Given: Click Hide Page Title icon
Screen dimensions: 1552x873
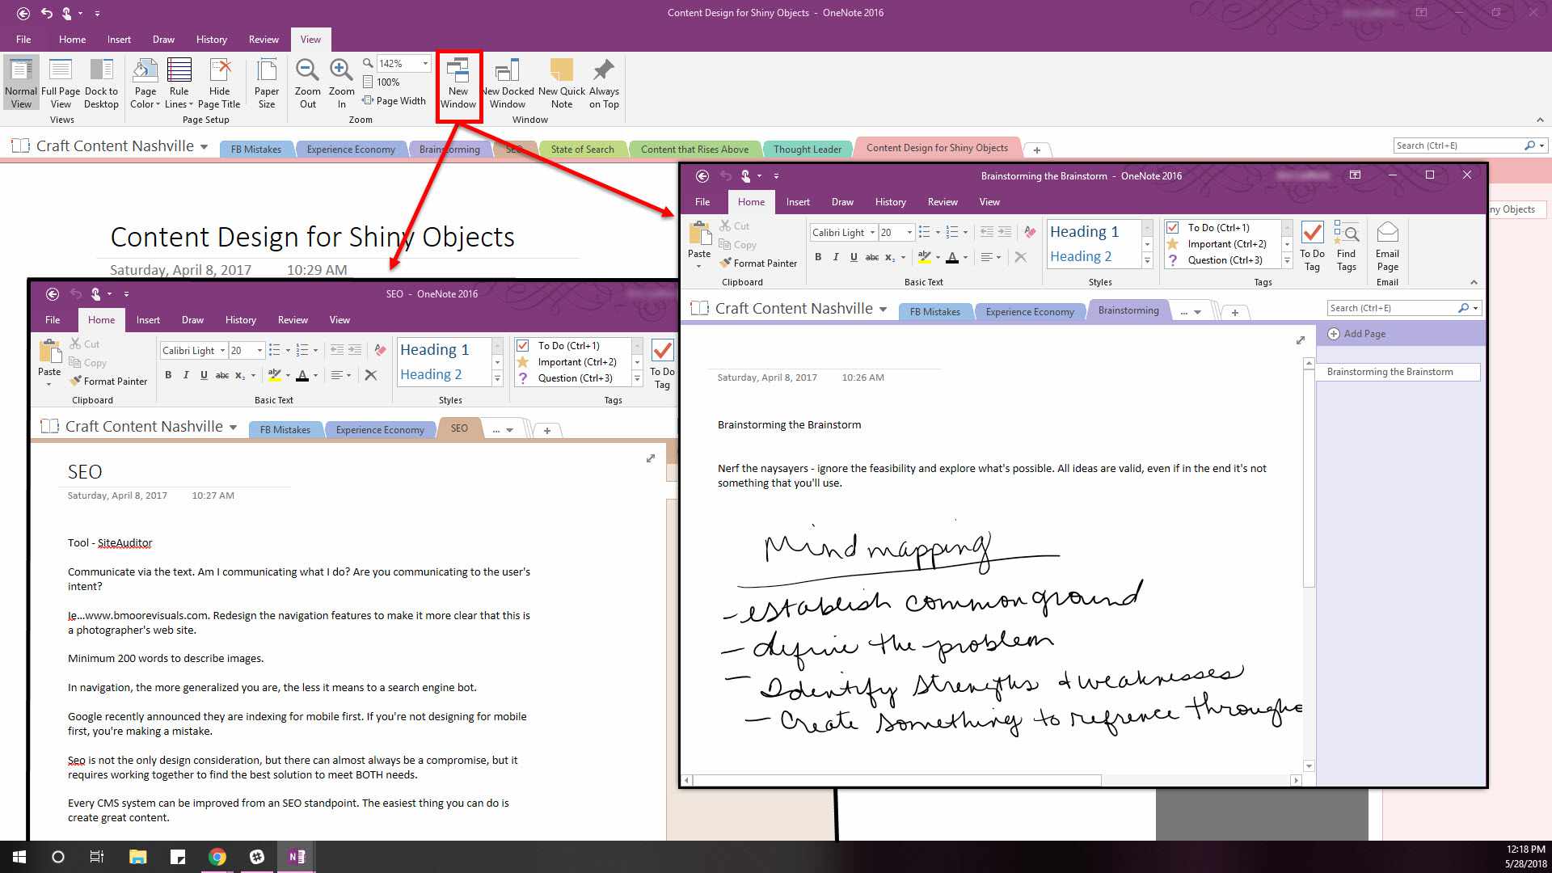Looking at the screenshot, I should tap(219, 83).
